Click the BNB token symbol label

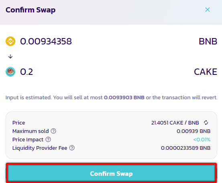(x=208, y=41)
